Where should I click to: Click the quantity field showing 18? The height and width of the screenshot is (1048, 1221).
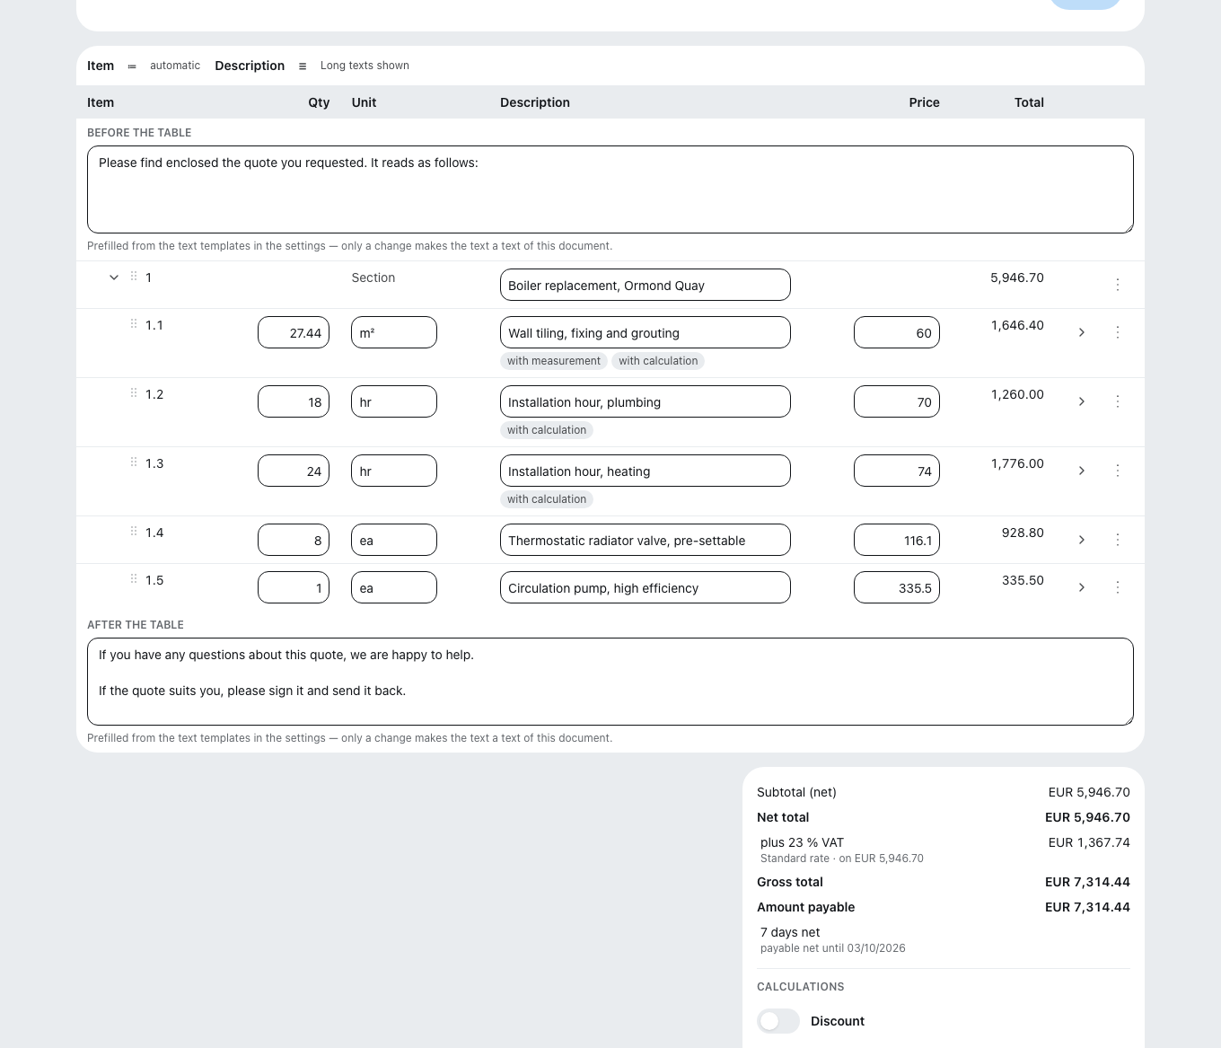click(x=294, y=401)
